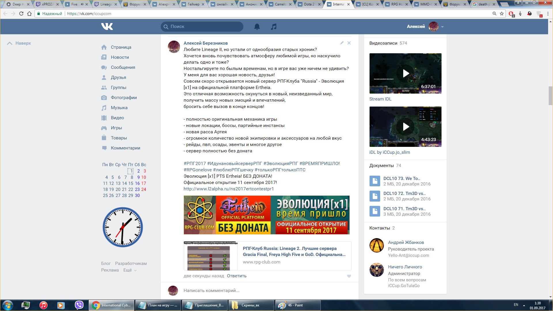The image size is (553, 311).
Task: Open Сообщения in left sidebar
Action: (123, 67)
